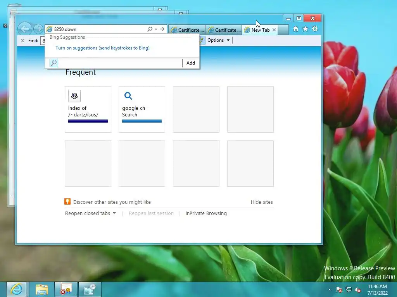
Task: Switch to the first Certificate tab
Action: point(187,30)
